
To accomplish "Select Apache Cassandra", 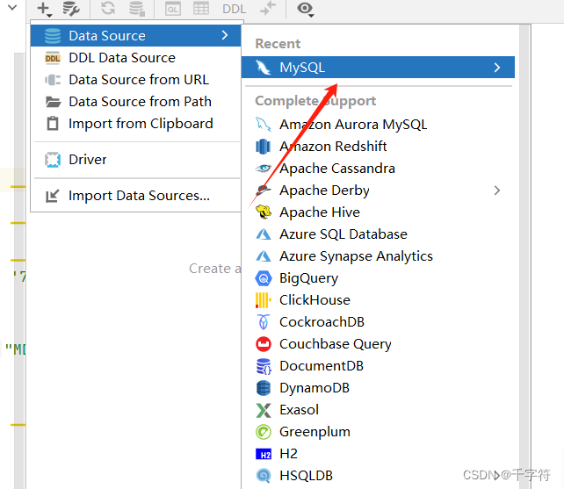I will pos(378,169).
